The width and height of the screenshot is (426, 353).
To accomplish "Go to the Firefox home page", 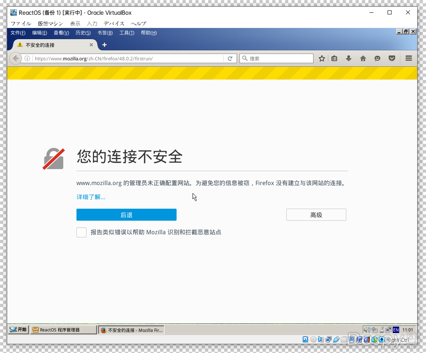I will [x=363, y=58].
